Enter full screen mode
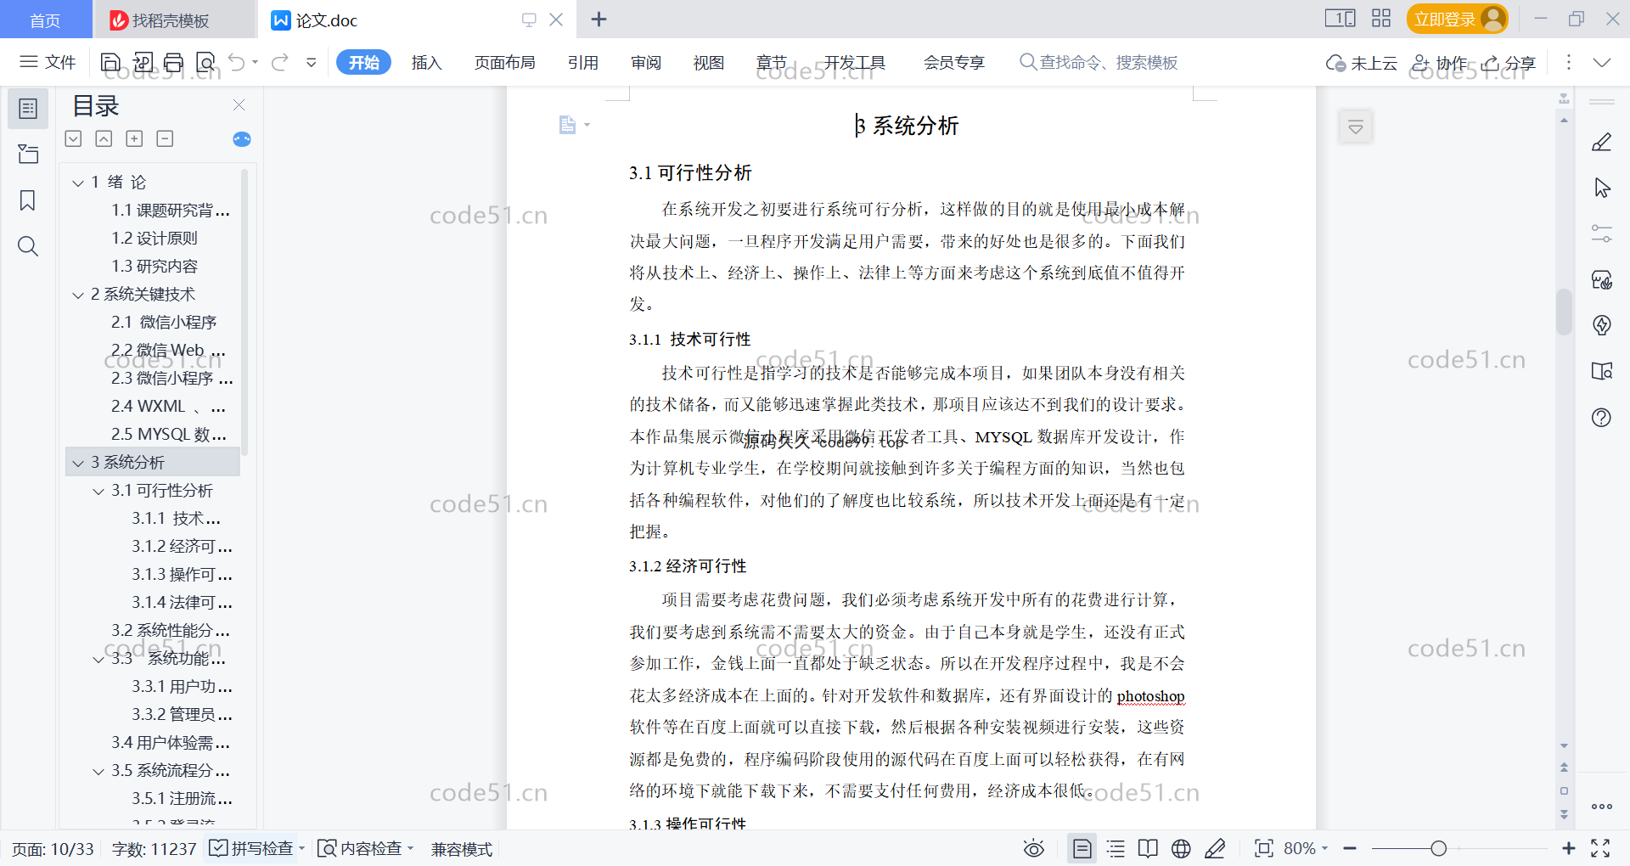 pos(1600,848)
